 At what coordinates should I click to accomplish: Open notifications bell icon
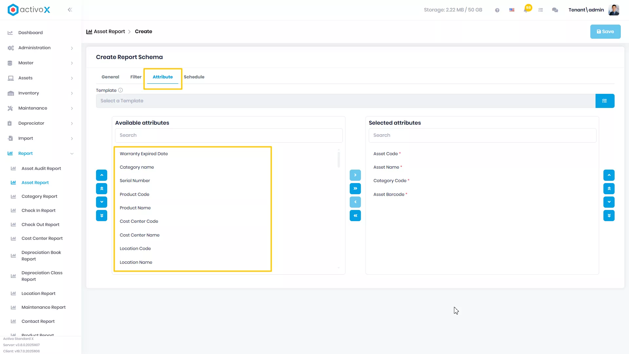[526, 10]
